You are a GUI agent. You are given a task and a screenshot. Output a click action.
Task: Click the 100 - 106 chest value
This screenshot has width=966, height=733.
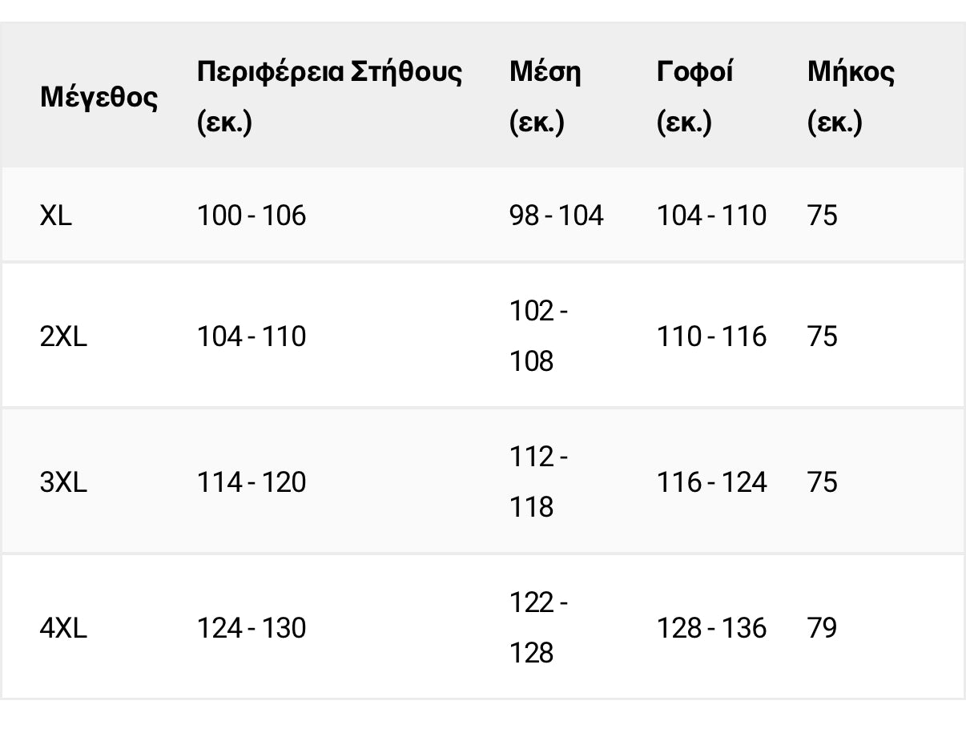(x=252, y=215)
